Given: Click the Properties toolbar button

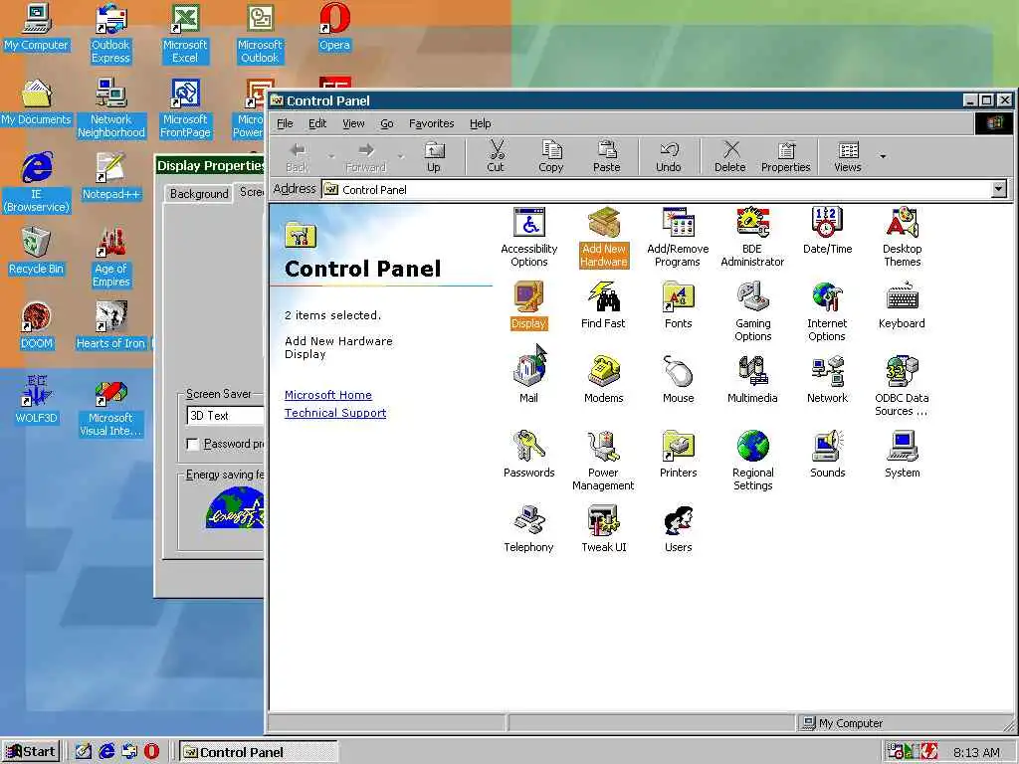Looking at the screenshot, I should click(786, 157).
